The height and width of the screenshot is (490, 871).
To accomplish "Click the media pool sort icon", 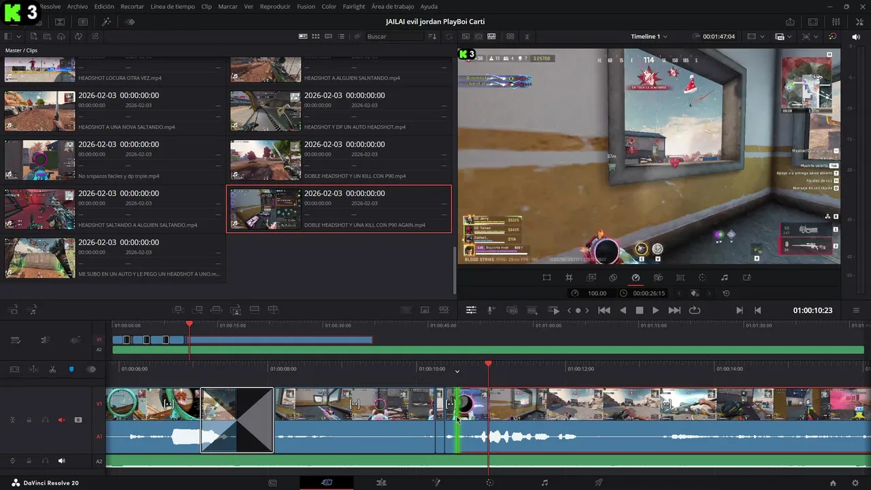I will (432, 36).
